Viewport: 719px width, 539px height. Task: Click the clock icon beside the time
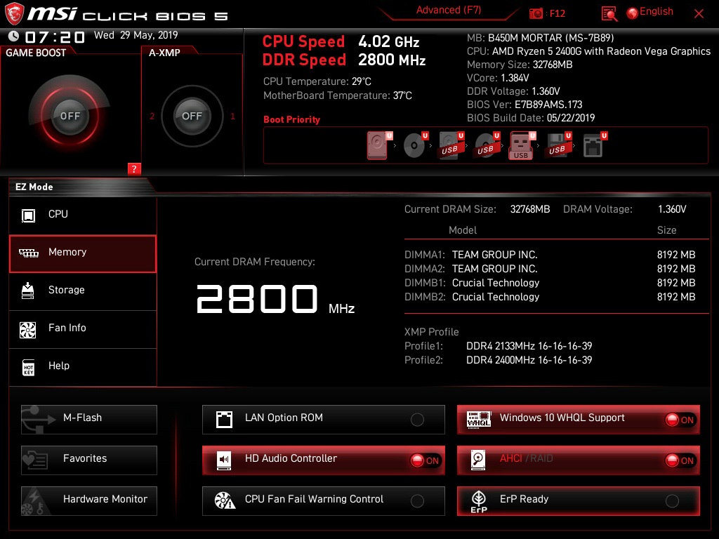point(14,36)
